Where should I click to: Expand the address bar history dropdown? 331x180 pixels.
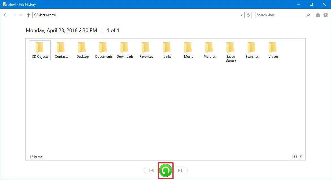(x=242, y=15)
